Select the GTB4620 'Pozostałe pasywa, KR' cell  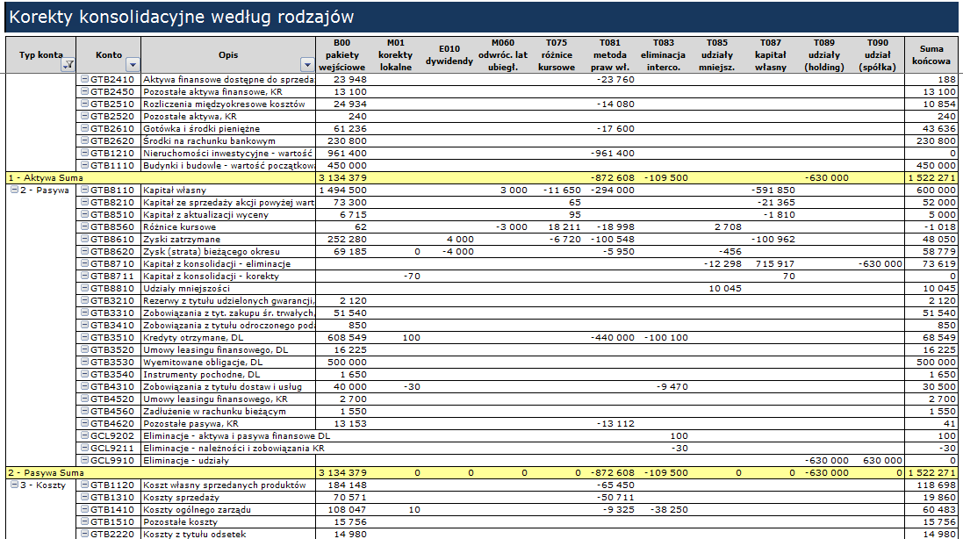[x=228, y=423]
